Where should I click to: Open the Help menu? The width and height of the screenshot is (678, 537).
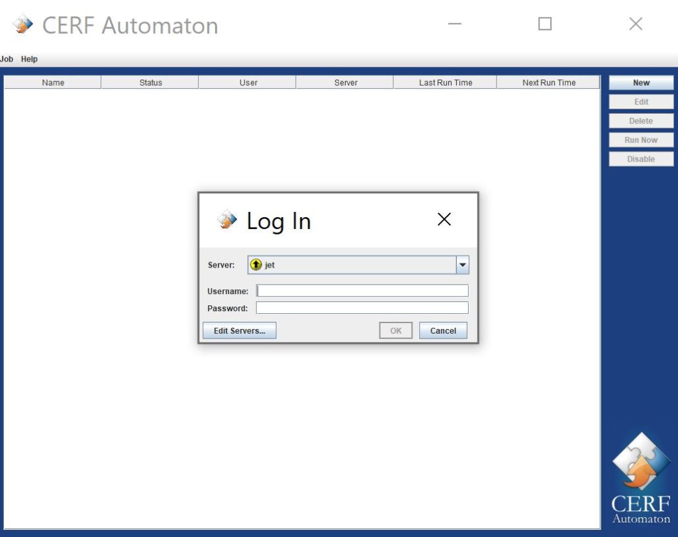pyautogui.click(x=29, y=59)
